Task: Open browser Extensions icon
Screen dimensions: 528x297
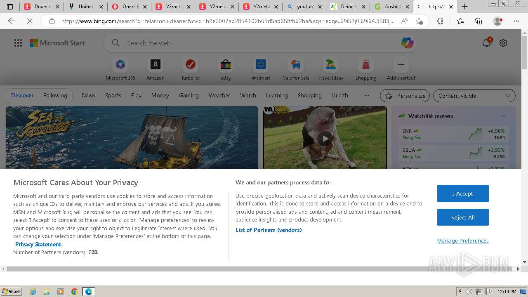Action: pos(440,21)
